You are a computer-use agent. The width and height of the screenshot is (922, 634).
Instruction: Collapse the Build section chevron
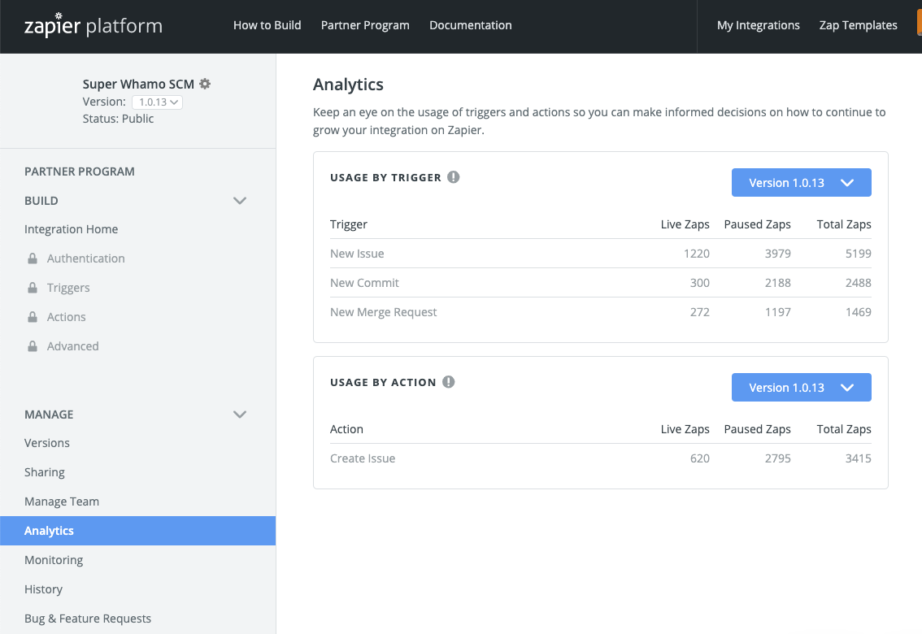[240, 201]
